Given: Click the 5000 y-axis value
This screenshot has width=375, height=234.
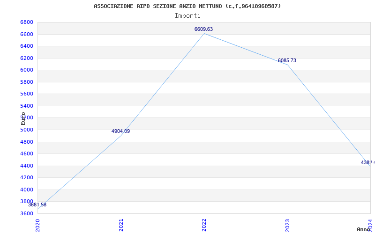Looking at the screenshot, I should (x=27, y=130).
